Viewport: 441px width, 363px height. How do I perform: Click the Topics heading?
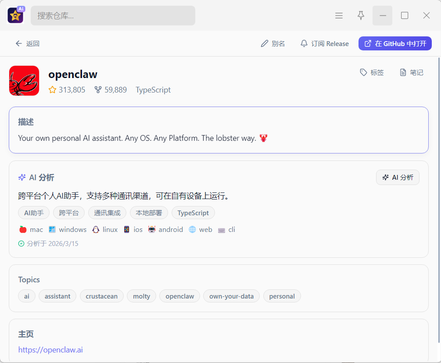click(x=29, y=280)
